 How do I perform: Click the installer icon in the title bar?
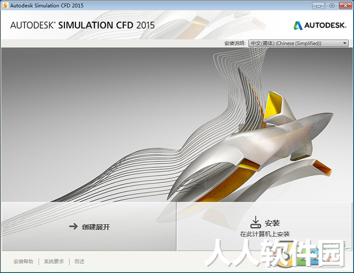(5, 5)
